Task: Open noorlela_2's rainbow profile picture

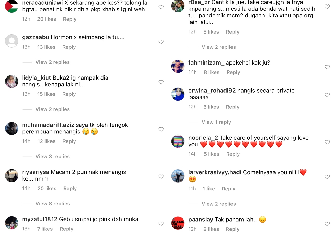Action: [178, 141]
